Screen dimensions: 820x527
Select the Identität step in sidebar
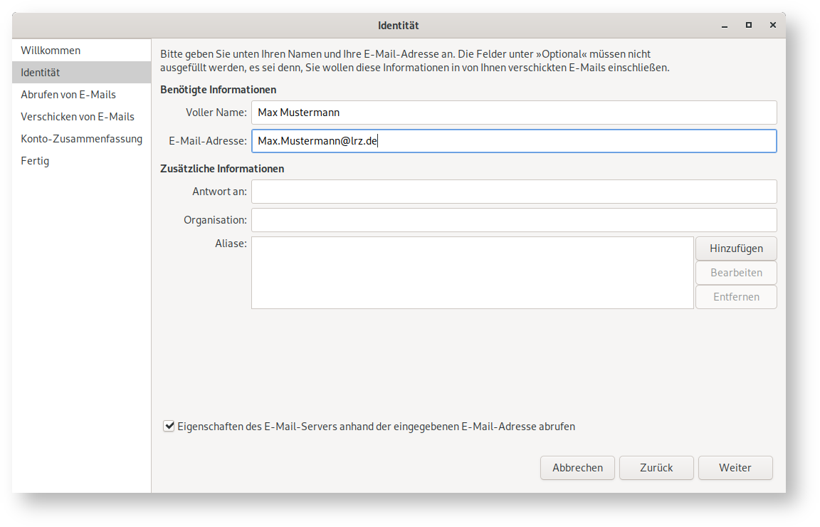41,73
